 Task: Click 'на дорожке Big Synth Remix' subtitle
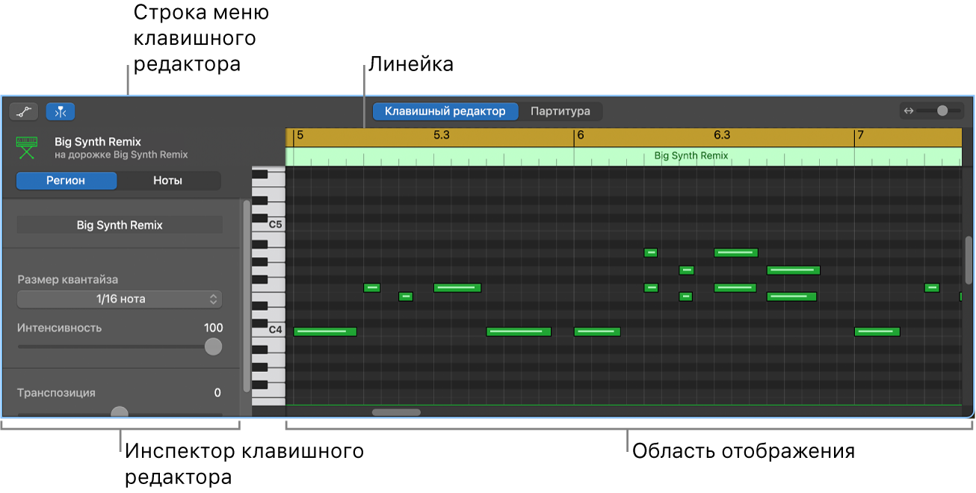[x=121, y=155]
